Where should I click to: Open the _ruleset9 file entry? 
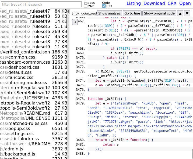[33, 47]
